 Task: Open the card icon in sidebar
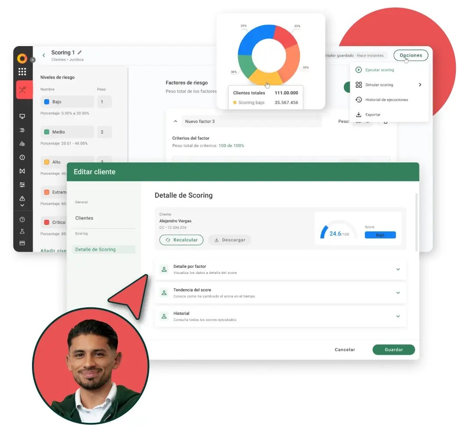22,243
